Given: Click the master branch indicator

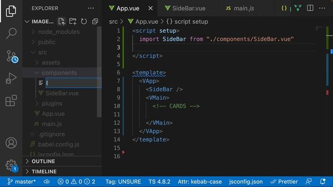Looking at the screenshot, I should (21, 182).
